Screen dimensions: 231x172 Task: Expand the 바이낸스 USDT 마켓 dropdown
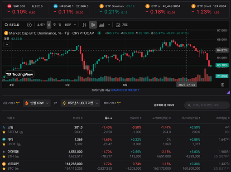(x=80, y=103)
